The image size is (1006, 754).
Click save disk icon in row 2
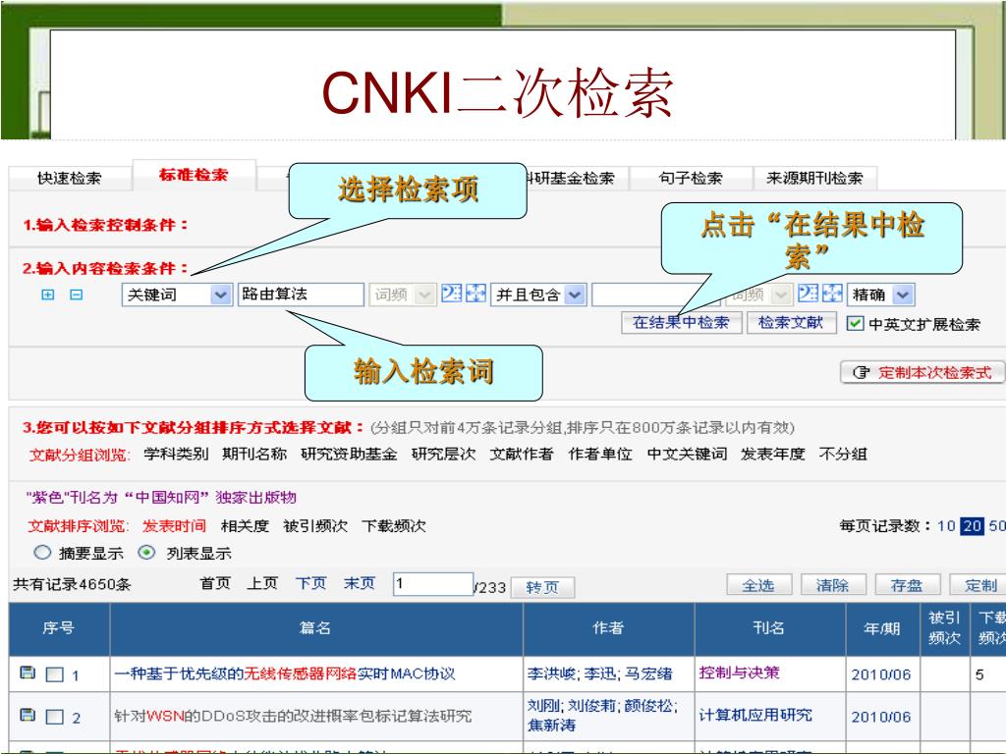(x=27, y=715)
